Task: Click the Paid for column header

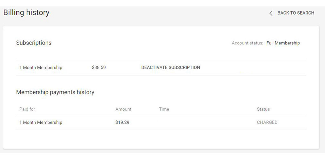Action: [x=27, y=109]
